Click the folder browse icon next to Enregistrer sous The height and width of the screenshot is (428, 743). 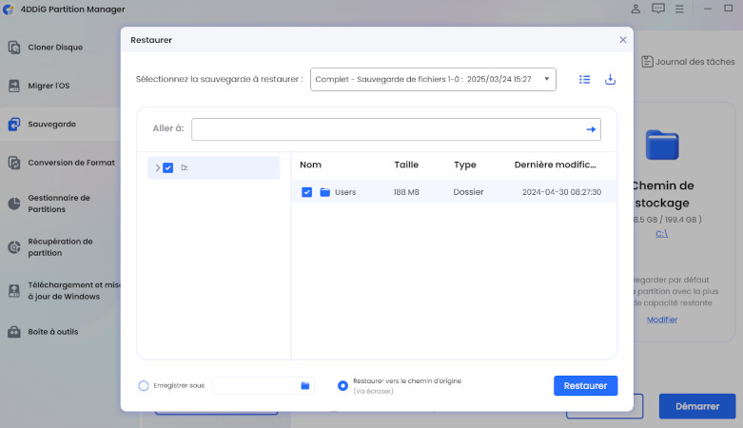coord(305,385)
